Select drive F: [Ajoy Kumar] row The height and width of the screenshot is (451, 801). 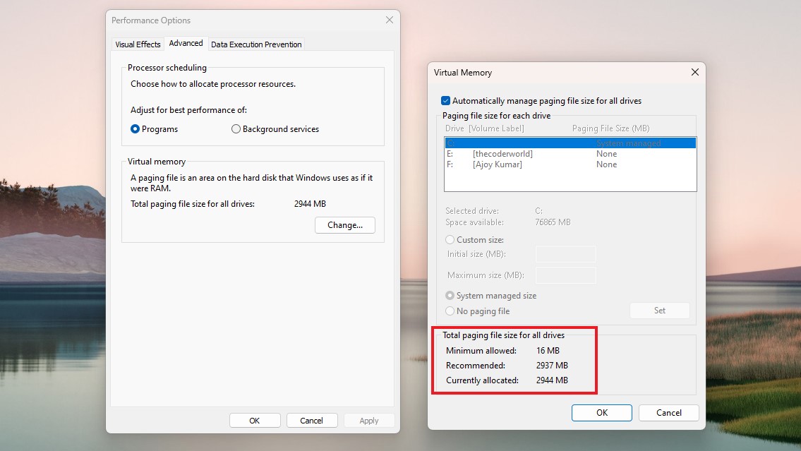coord(570,164)
